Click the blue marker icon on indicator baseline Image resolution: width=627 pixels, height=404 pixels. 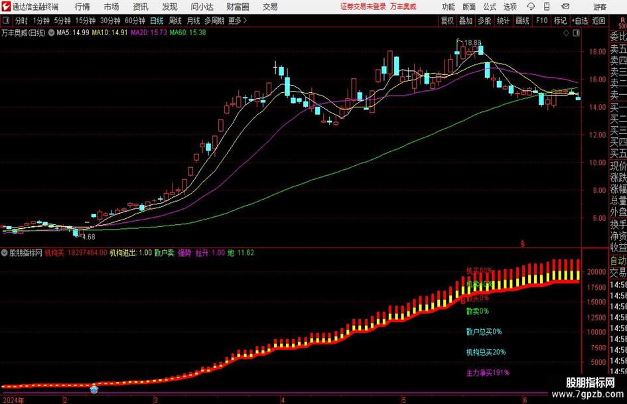coord(94,389)
